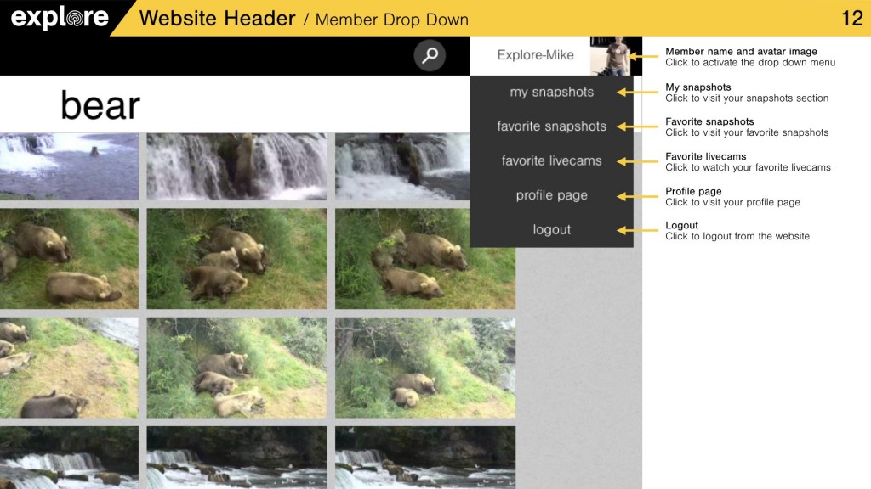Click the member avatar image
The height and width of the screenshot is (489, 871).
pos(610,55)
